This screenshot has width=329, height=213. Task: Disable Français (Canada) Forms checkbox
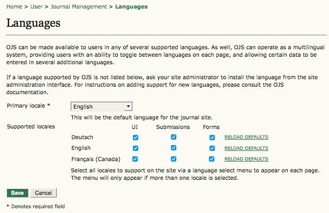pos(212,159)
